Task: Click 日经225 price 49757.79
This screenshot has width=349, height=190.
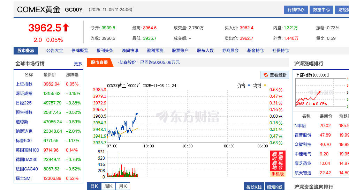Action: pyautogui.click(x=53, y=103)
